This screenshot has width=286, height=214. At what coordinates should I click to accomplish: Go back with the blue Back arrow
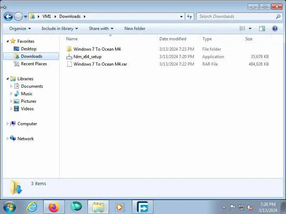coord(8,16)
